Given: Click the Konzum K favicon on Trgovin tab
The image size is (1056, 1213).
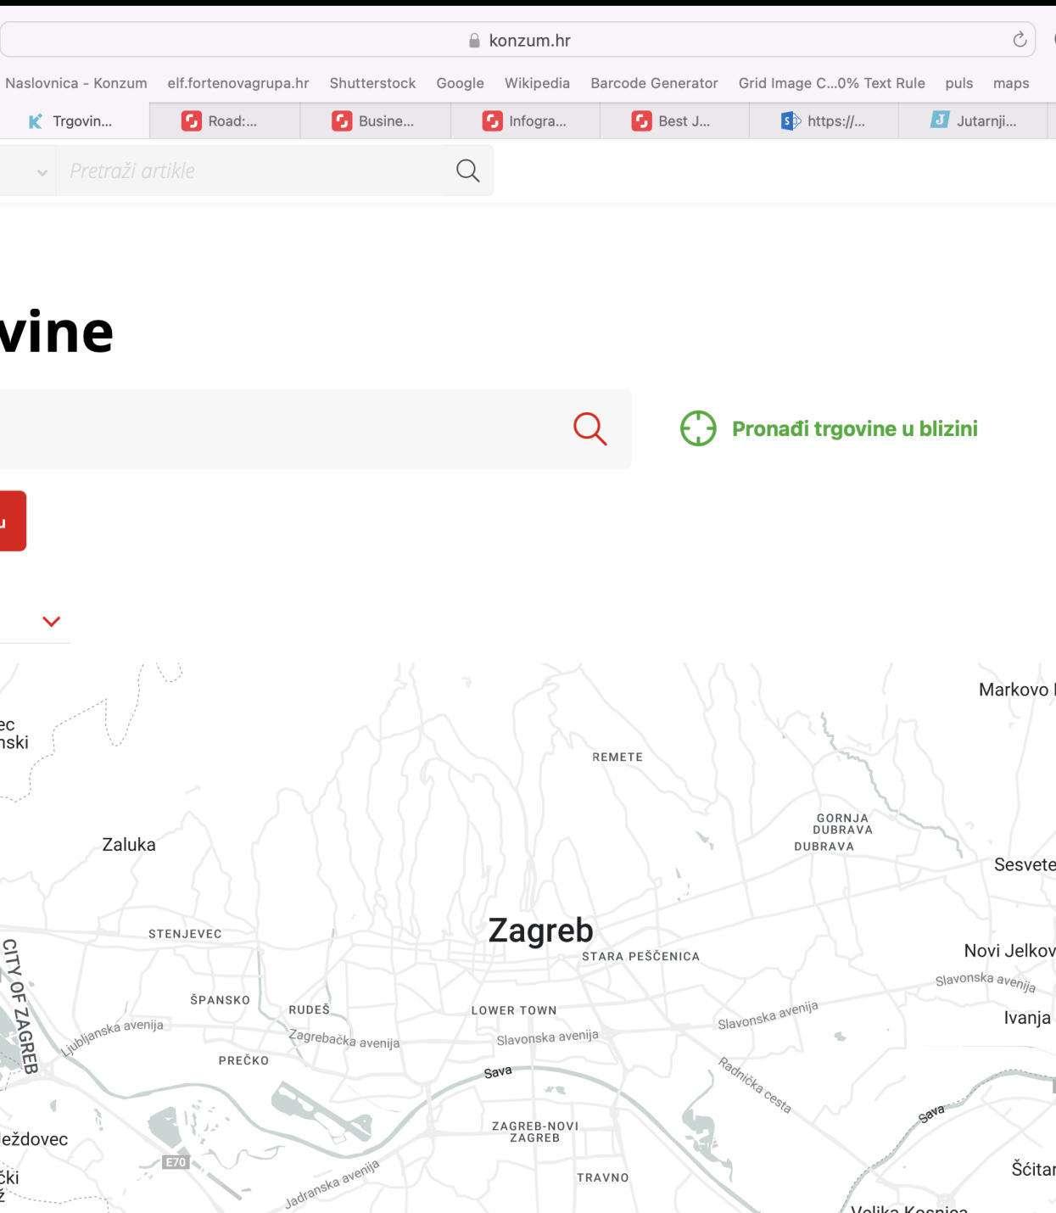Looking at the screenshot, I should 35,121.
